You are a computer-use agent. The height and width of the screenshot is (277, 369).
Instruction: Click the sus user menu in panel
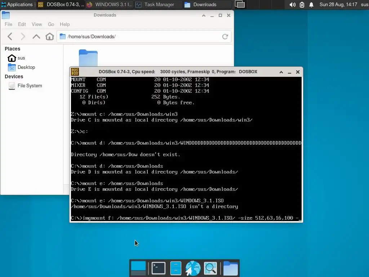(x=365, y=4)
